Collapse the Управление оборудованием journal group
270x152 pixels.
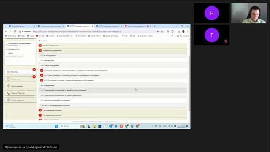click(113, 51)
